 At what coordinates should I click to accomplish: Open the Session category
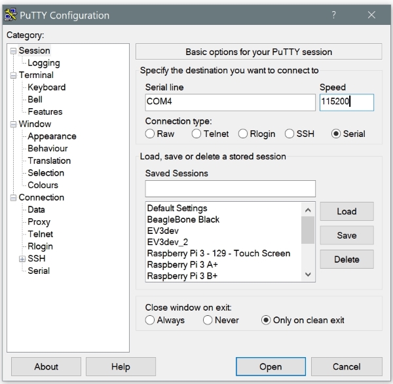pyautogui.click(x=34, y=50)
